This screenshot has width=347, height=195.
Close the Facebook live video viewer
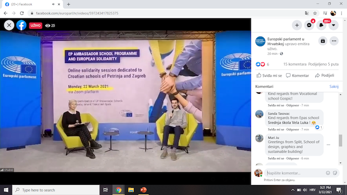[x=9, y=25]
